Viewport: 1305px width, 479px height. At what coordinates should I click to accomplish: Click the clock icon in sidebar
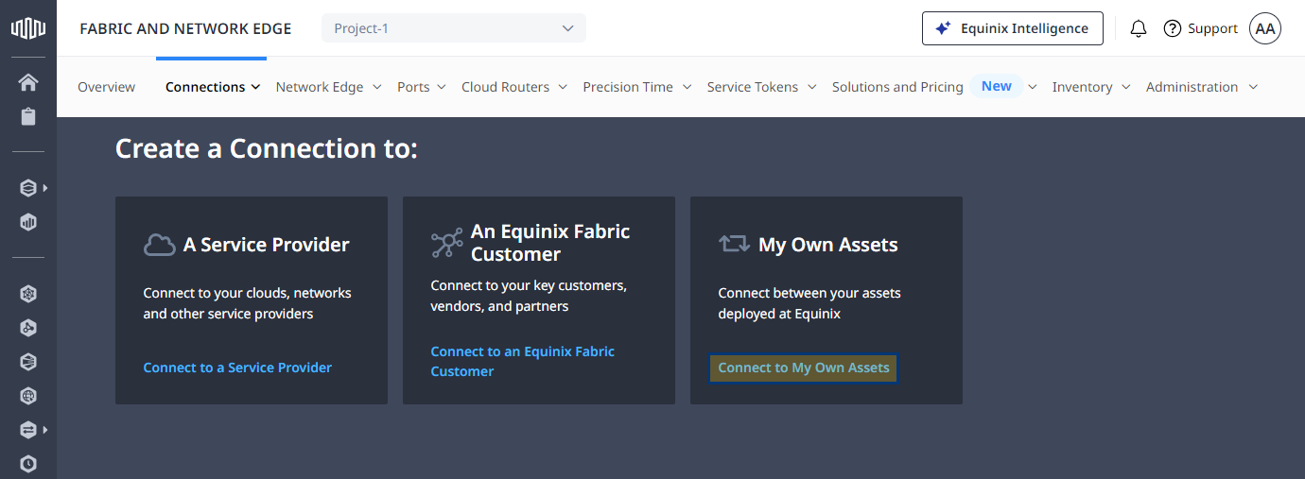click(28, 463)
